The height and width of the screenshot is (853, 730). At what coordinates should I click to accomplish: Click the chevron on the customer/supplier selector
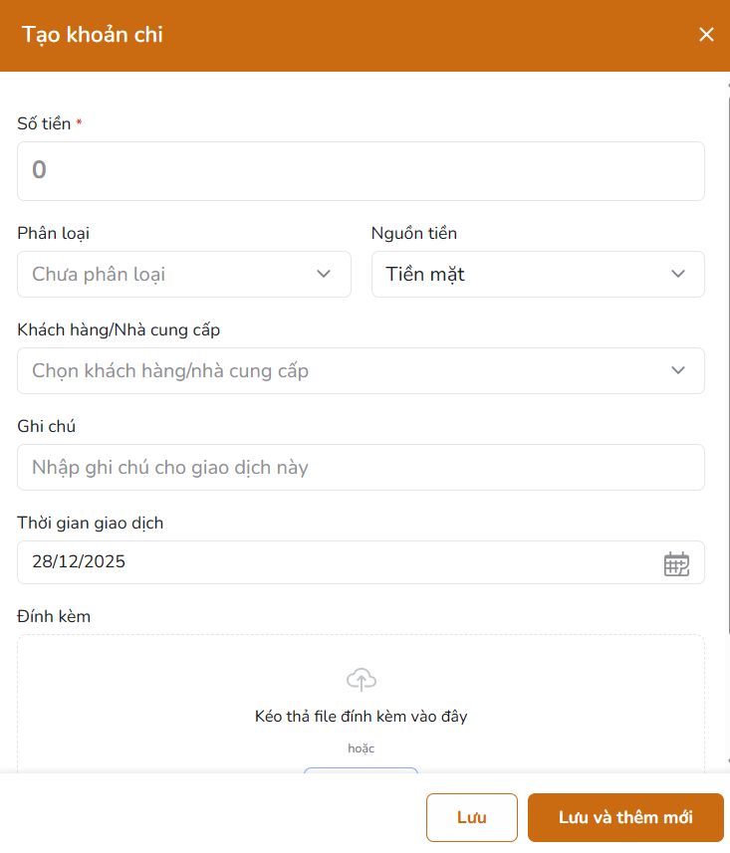tap(678, 370)
